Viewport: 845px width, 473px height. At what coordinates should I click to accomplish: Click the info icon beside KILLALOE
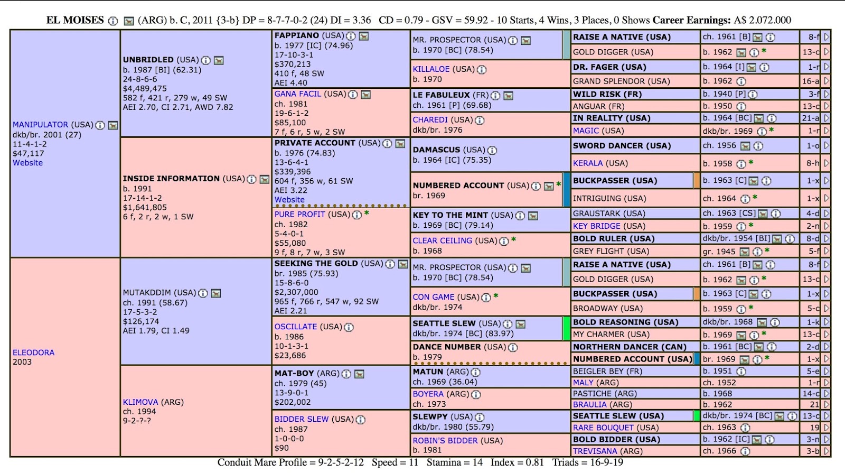[x=482, y=70]
